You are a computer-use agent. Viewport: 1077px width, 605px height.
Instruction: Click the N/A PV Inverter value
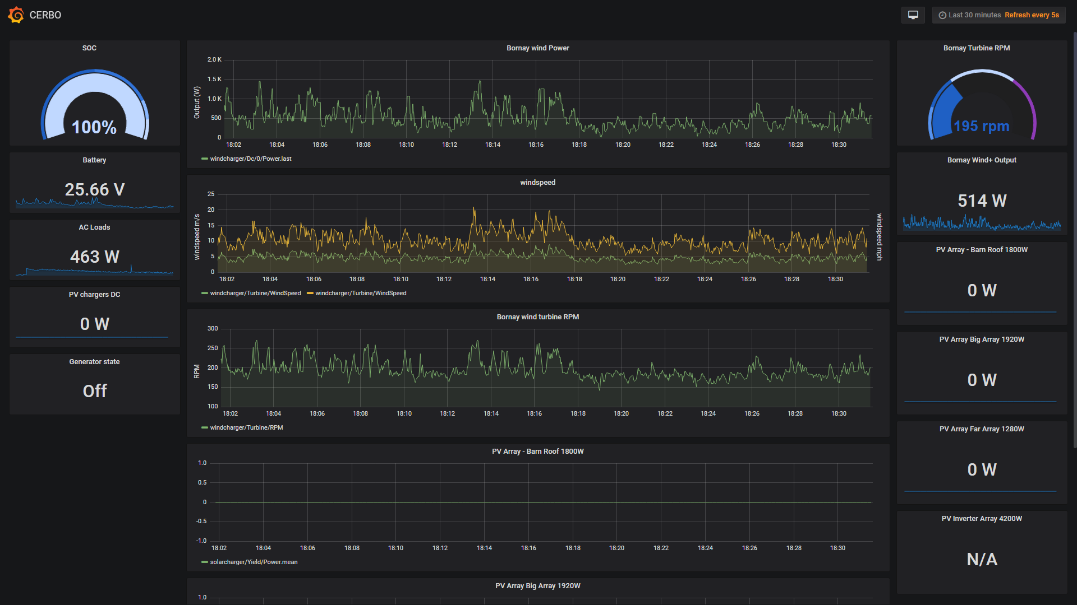[982, 559]
